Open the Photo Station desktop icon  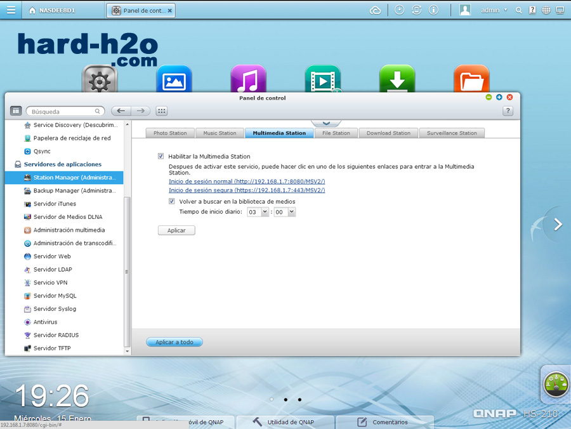(174, 79)
